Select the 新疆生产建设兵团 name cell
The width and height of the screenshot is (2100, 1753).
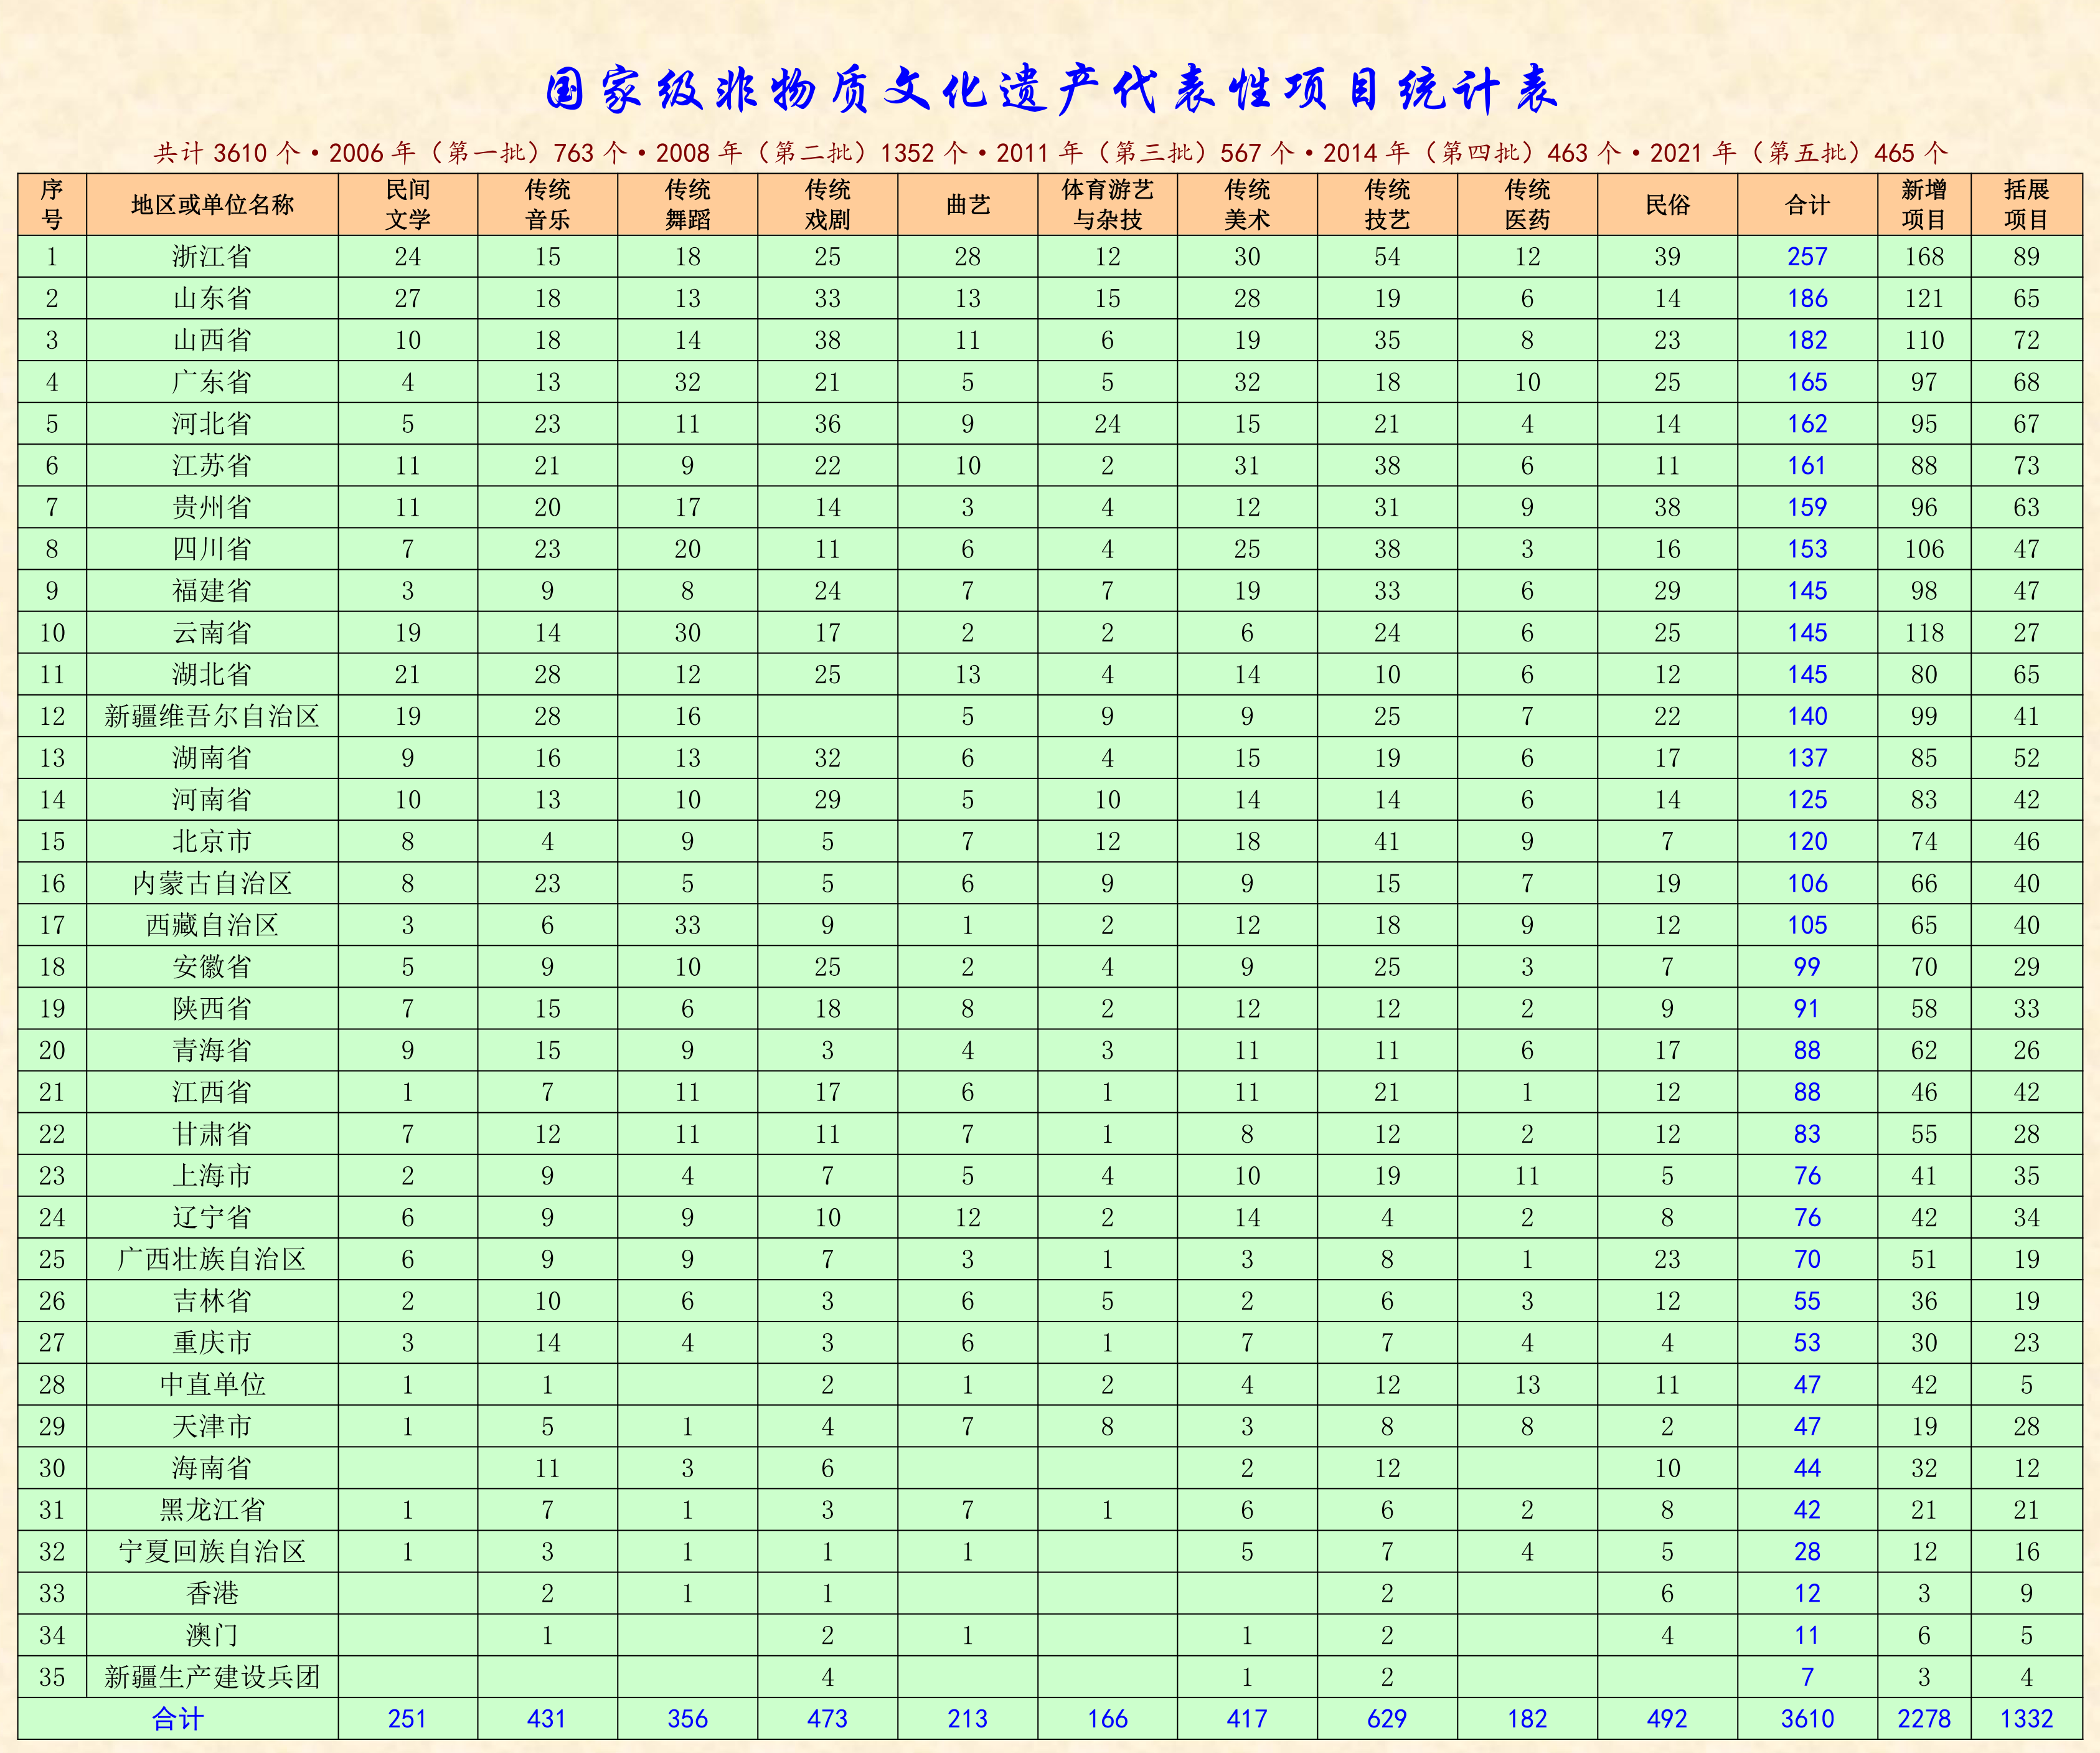[212, 1677]
